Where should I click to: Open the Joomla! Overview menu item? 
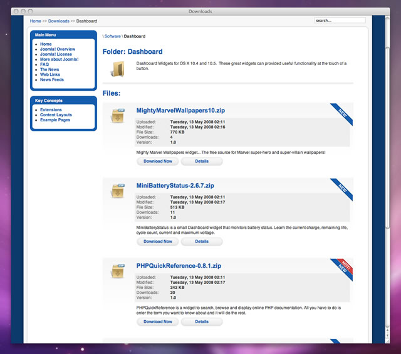point(58,49)
